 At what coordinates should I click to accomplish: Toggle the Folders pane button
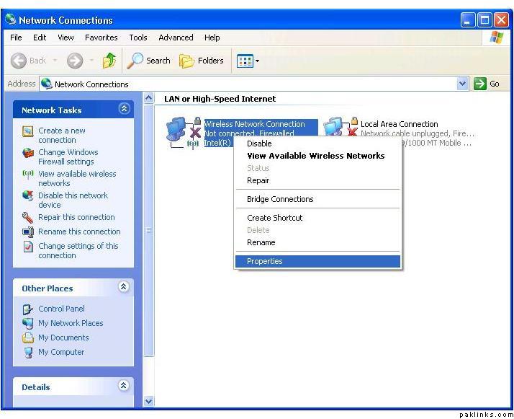point(202,61)
